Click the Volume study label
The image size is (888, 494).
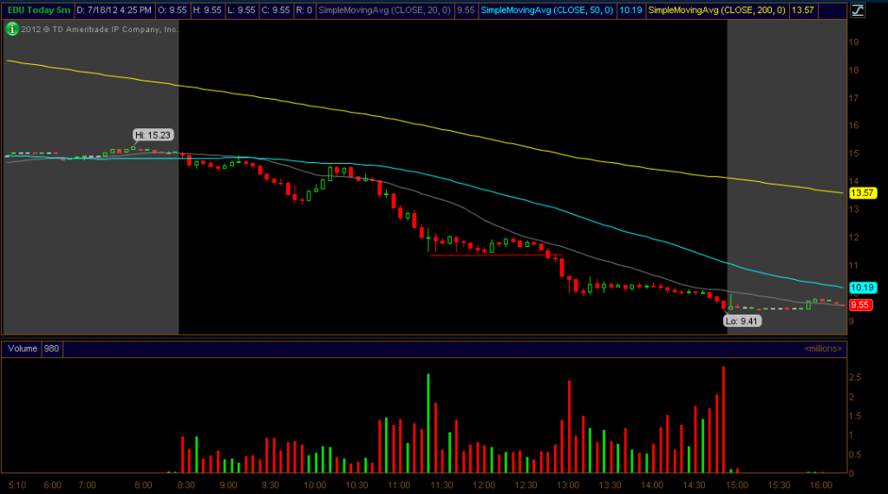23,348
